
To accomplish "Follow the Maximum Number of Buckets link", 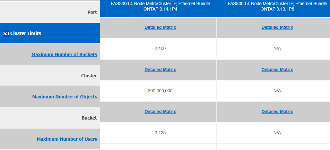I will click(x=64, y=54).
